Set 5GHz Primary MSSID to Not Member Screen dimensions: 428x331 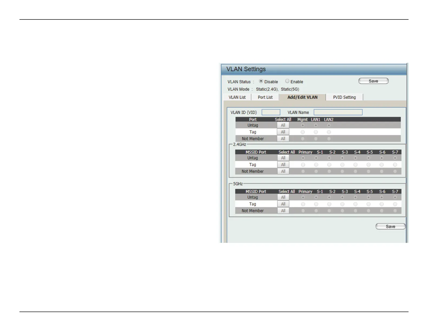[303, 211]
